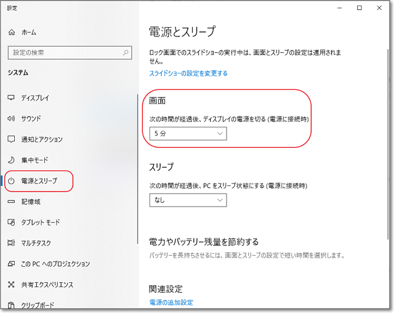Screen dimensions: 394x313
Task: Click the Storage drive icon
Action: coord(11,201)
